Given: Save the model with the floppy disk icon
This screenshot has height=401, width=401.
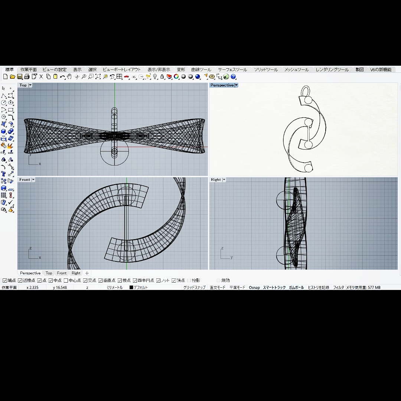Looking at the screenshot, I should point(20,77).
